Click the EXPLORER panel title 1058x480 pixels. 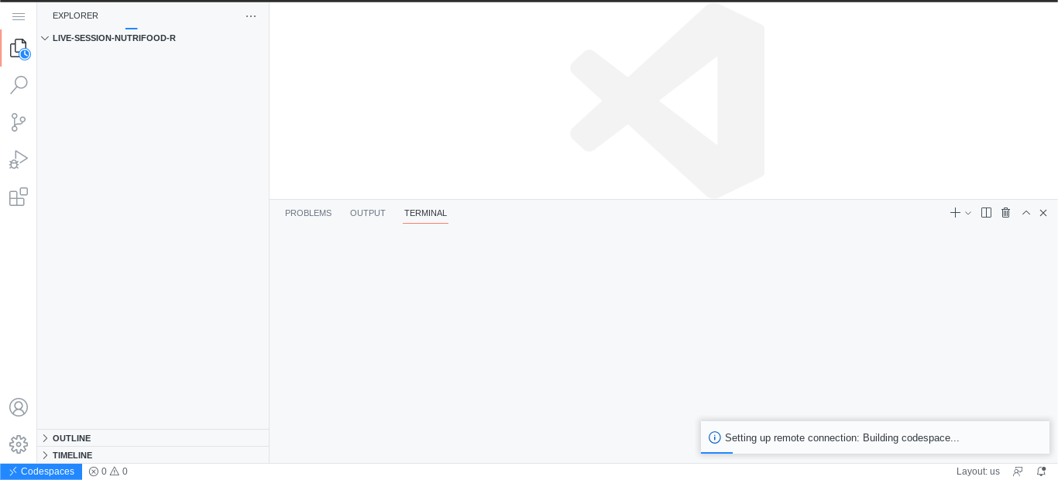75,15
